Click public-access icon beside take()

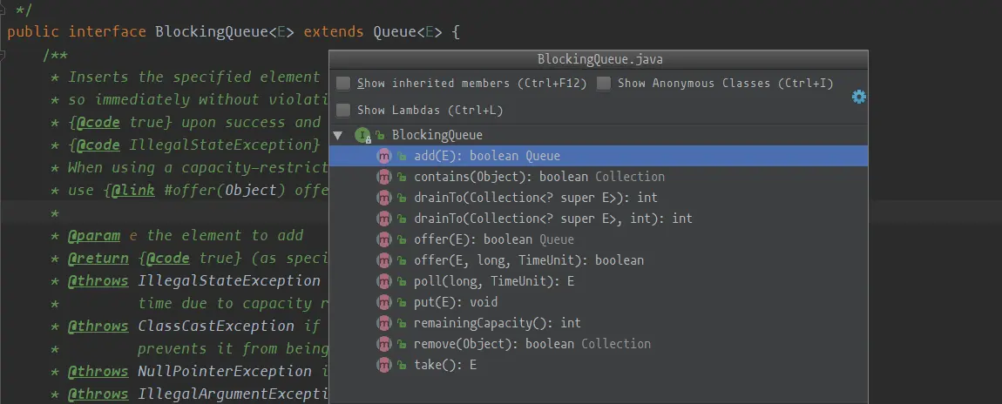[x=402, y=366]
